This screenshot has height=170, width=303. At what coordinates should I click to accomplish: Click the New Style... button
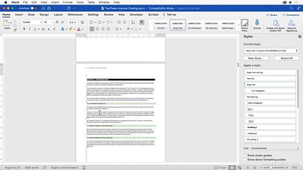click(x=256, y=58)
